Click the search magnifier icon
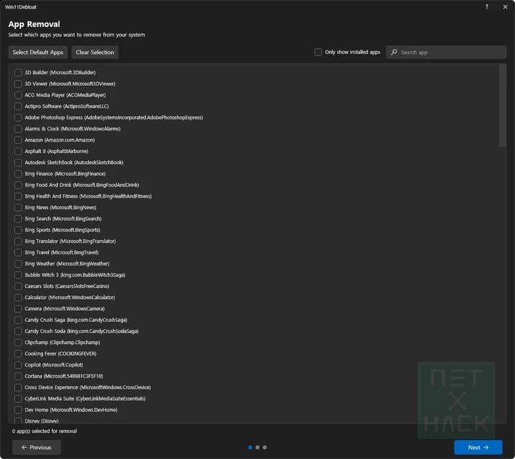Image resolution: width=515 pixels, height=459 pixels. [393, 52]
